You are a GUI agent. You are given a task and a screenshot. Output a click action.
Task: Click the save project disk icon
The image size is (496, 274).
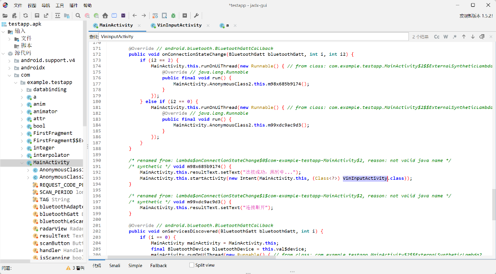click(x=37, y=16)
